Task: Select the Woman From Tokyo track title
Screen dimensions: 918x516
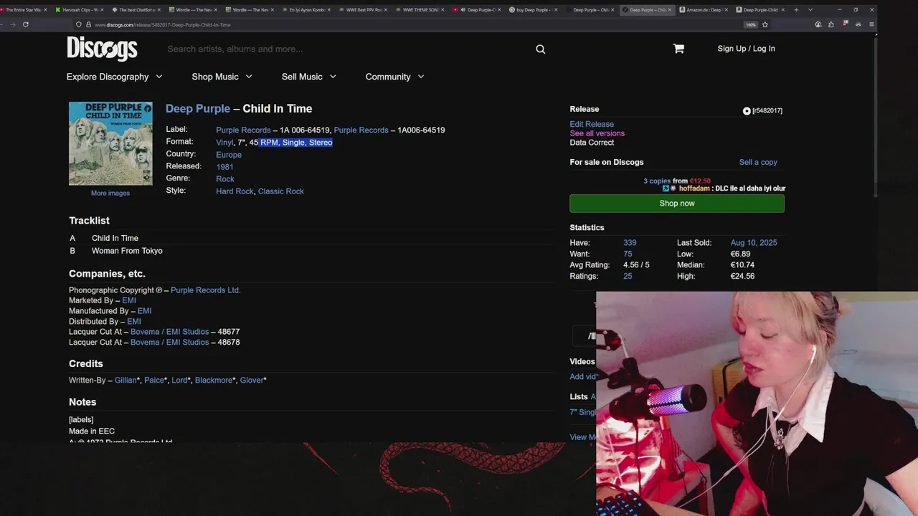Action: [x=127, y=251]
